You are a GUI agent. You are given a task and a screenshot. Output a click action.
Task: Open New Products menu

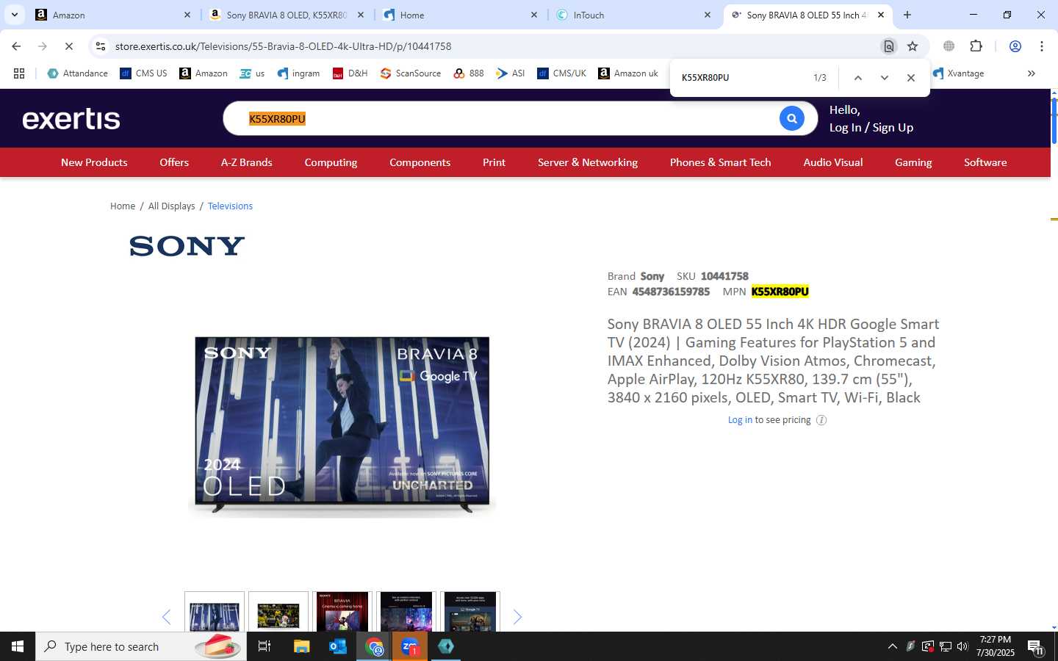point(94,162)
